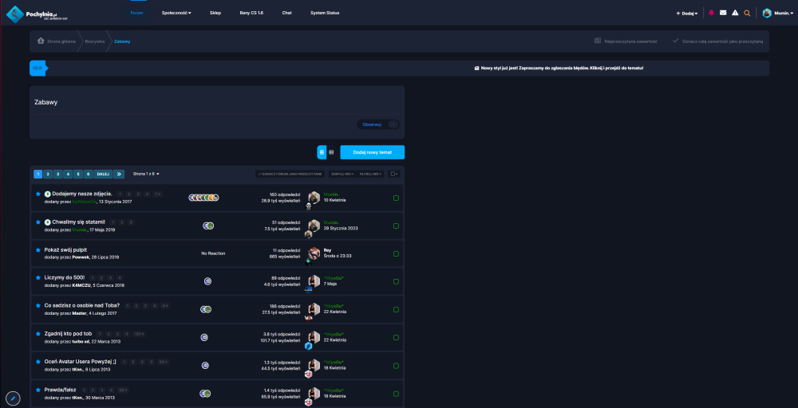Go to the System Status tab
798x408 pixels.
tap(325, 13)
